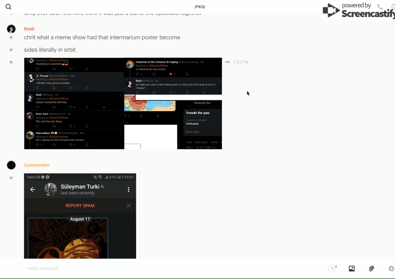This screenshot has width=395, height=279.
Task: Open the image picker icon
Action: click(352, 269)
